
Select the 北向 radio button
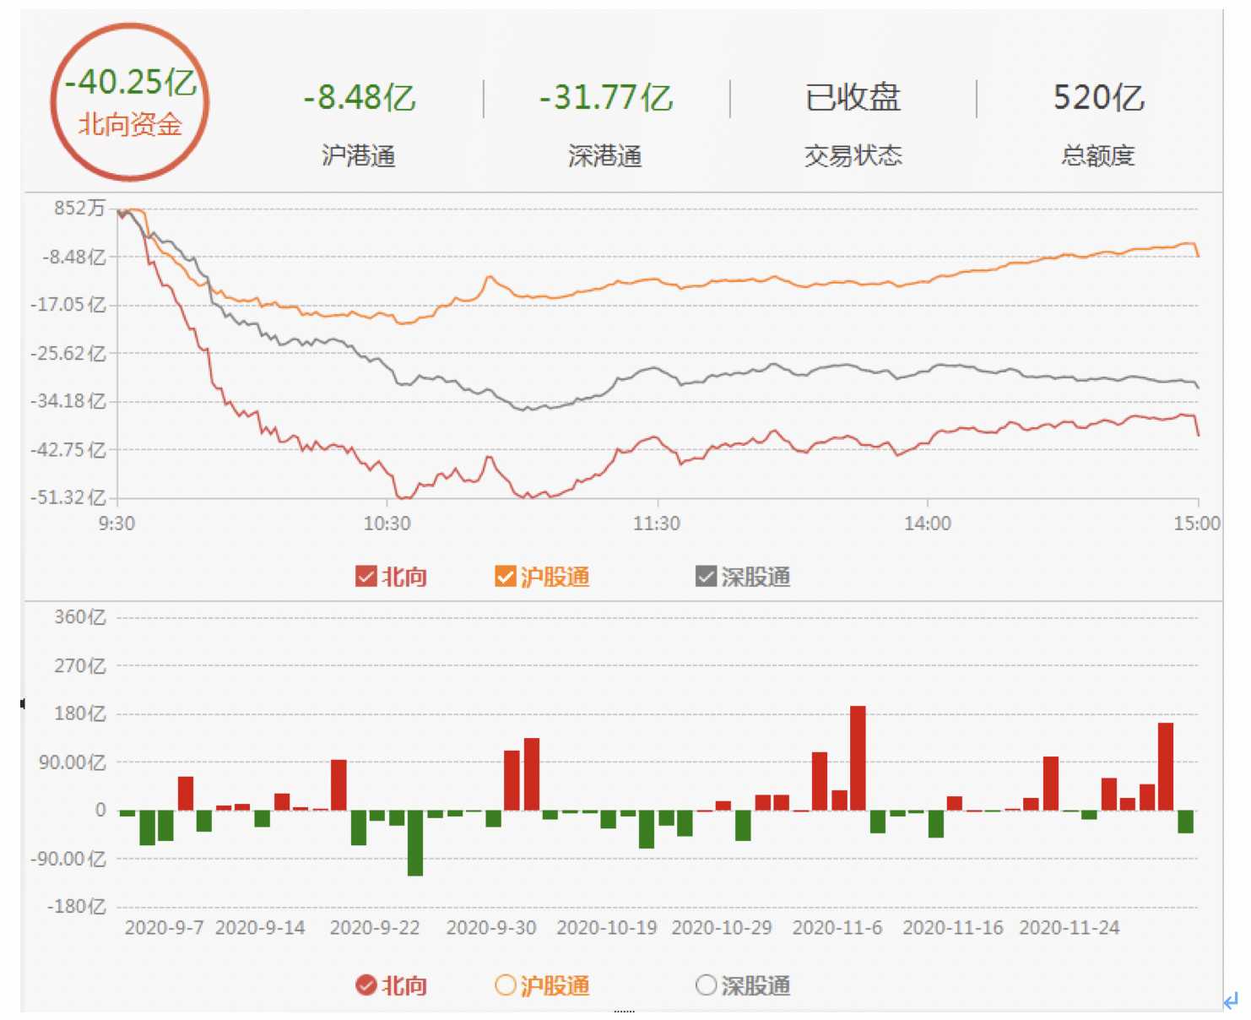[x=366, y=985]
